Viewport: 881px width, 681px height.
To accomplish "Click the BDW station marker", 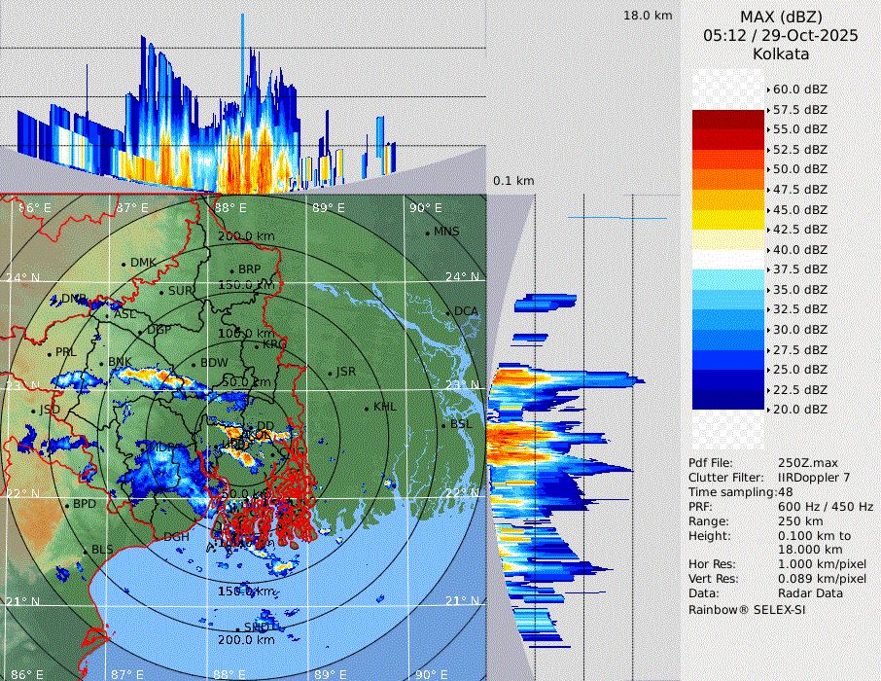I will point(194,364).
